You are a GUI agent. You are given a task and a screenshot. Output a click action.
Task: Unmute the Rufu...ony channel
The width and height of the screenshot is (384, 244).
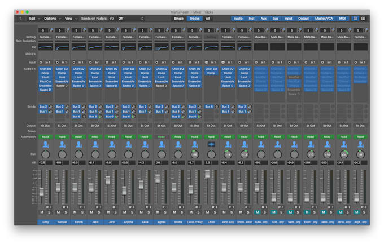click(x=257, y=212)
